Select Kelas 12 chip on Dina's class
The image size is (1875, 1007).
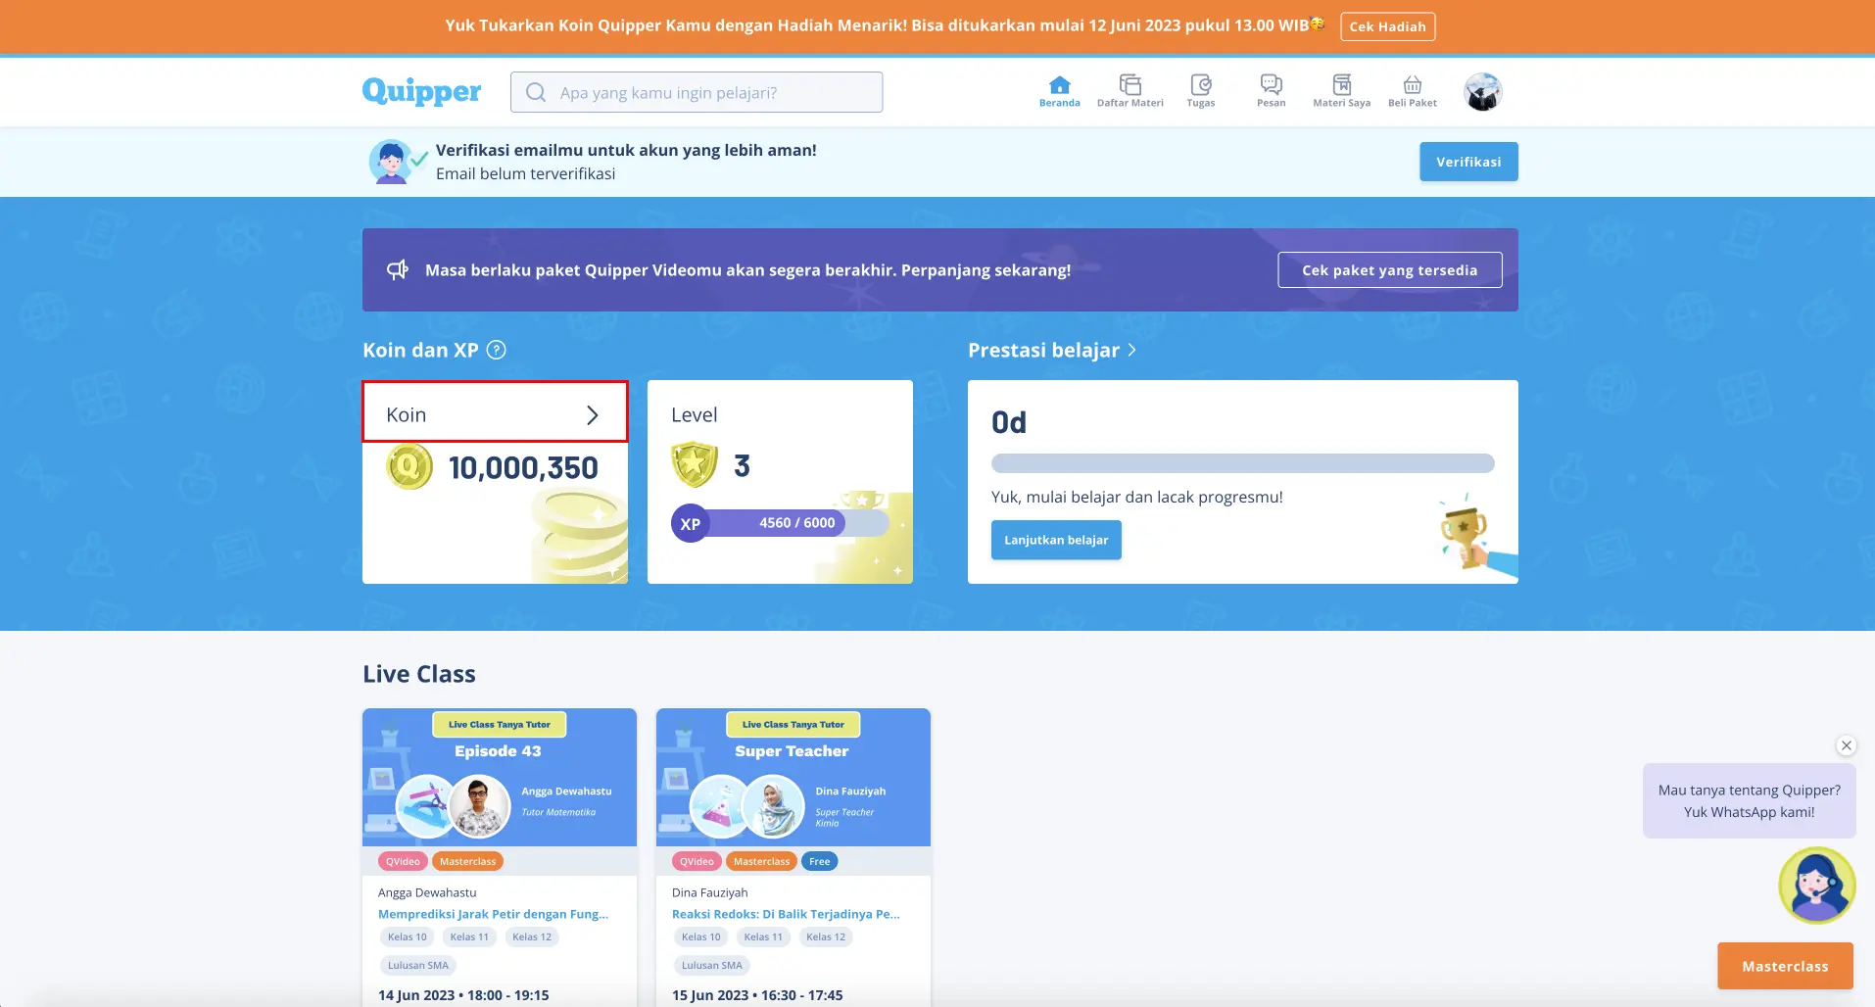(x=826, y=937)
